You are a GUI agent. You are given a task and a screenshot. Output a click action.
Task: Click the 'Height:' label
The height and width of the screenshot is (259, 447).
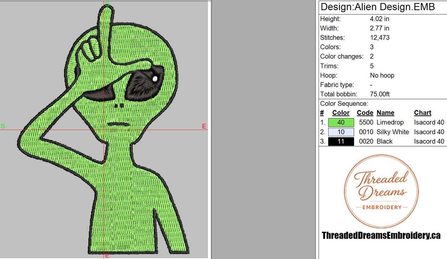pyautogui.click(x=330, y=19)
